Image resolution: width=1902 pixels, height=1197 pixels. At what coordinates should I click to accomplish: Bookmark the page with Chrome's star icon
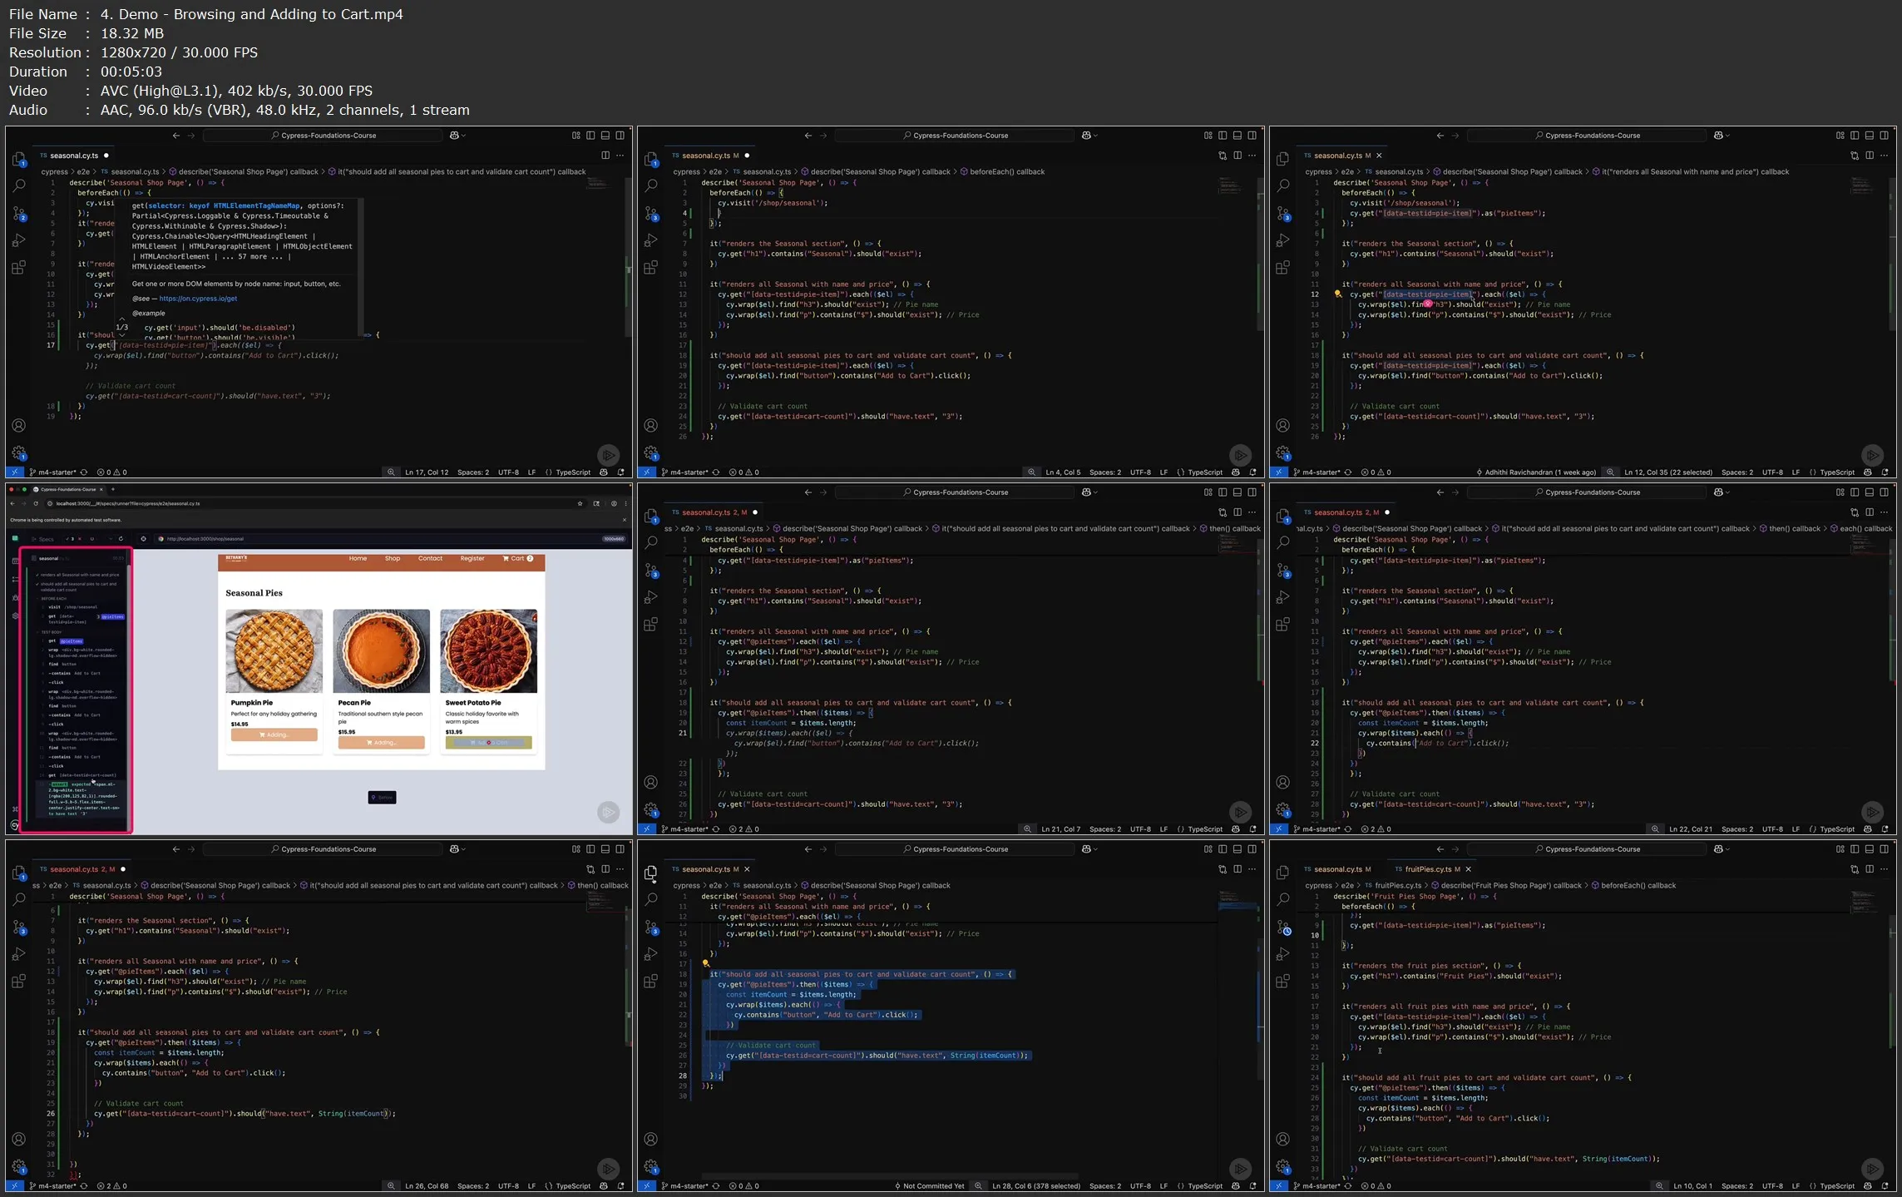point(580,503)
